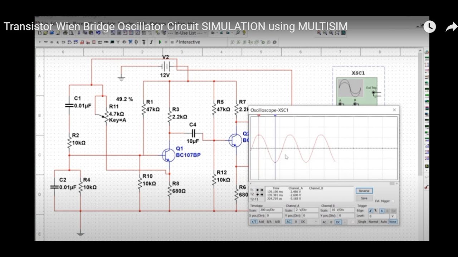
Task: Click the Place Transistor component icon
Action: pos(58,42)
